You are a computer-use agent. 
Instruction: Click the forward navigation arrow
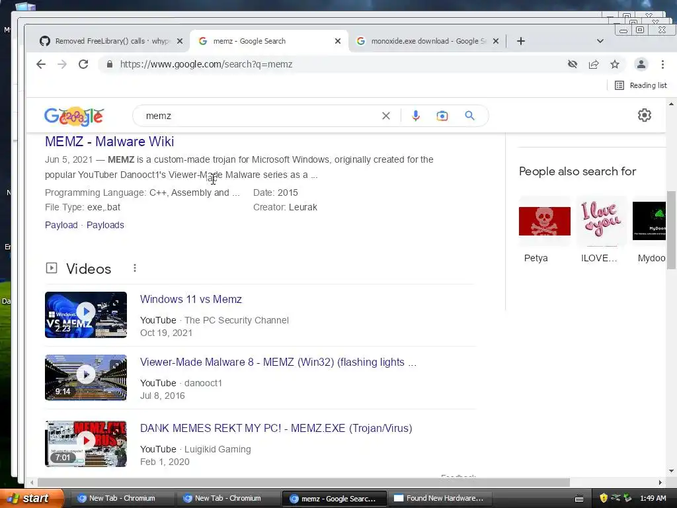point(62,64)
